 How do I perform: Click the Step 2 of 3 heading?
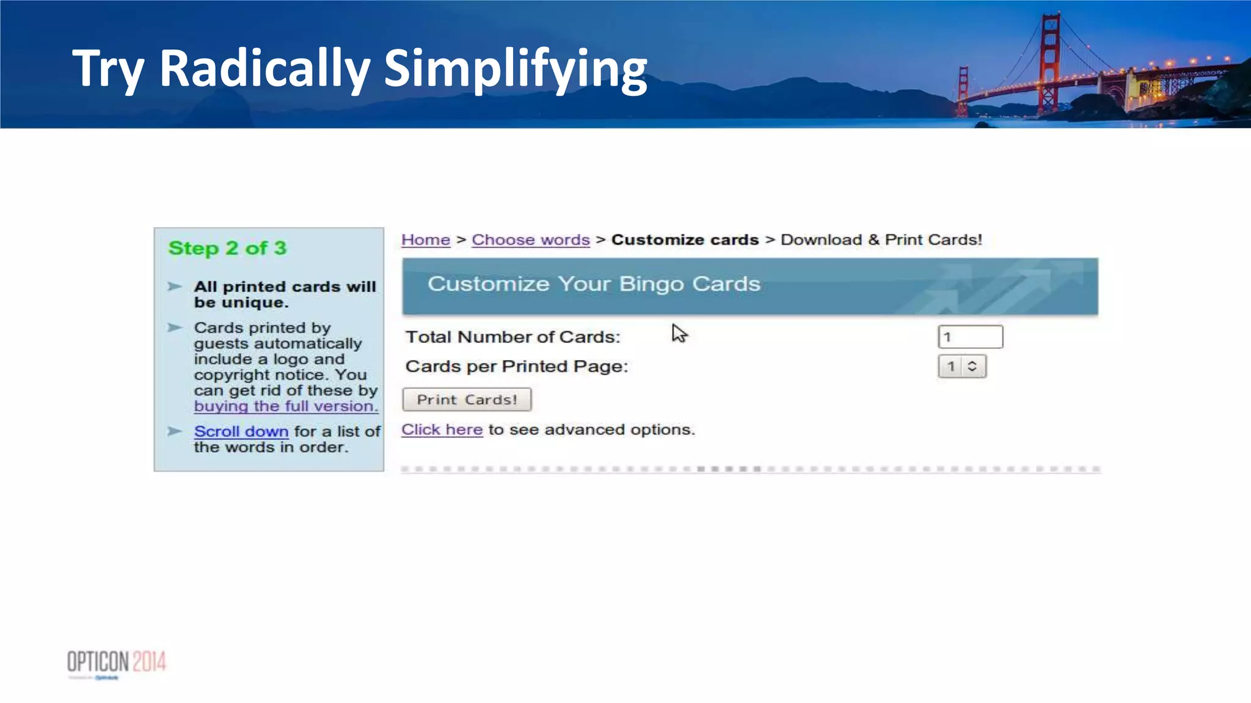(227, 248)
